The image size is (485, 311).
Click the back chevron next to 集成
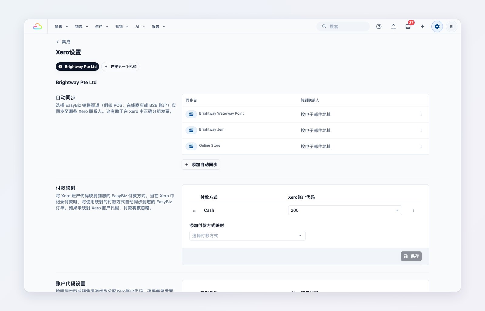pyautogui.click(x=58, y=42)
